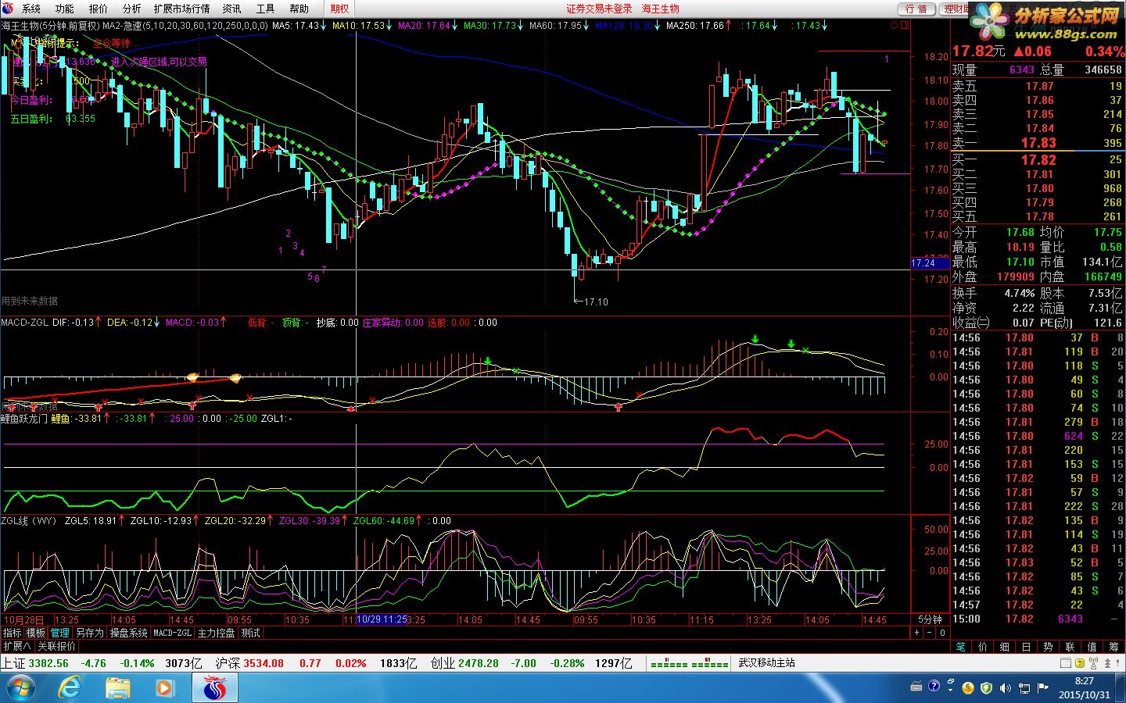
Task: Click the 沪深 index value 3534.08
Action: (263, 663)
